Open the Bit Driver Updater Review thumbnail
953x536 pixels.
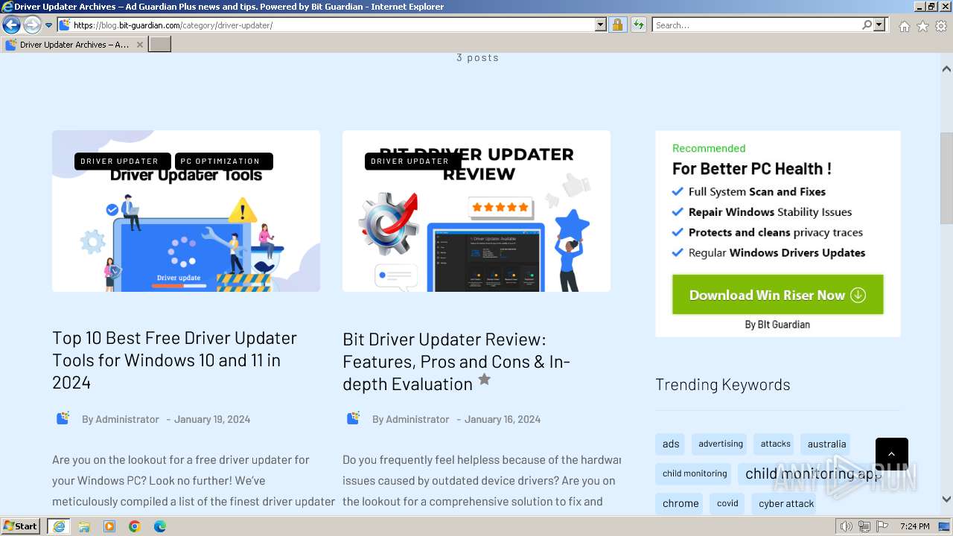coord(476,211)
